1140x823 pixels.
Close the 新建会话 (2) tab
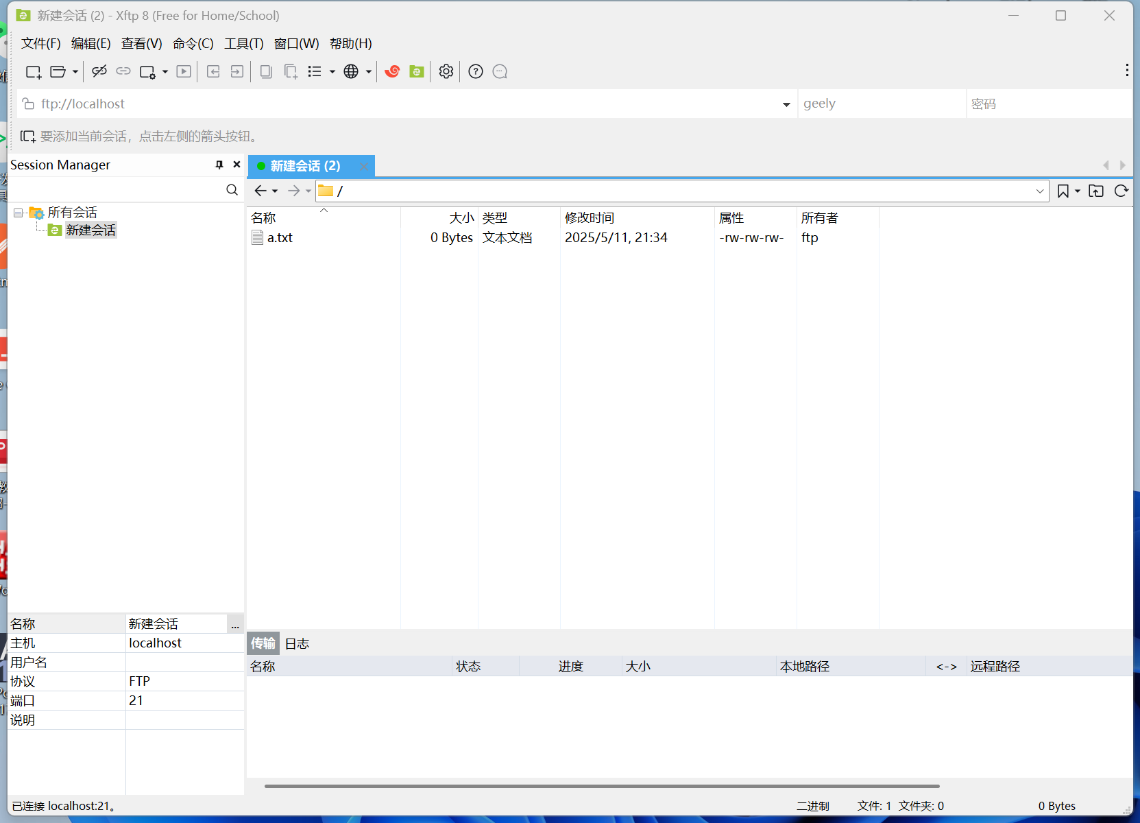tap(364, 166)
